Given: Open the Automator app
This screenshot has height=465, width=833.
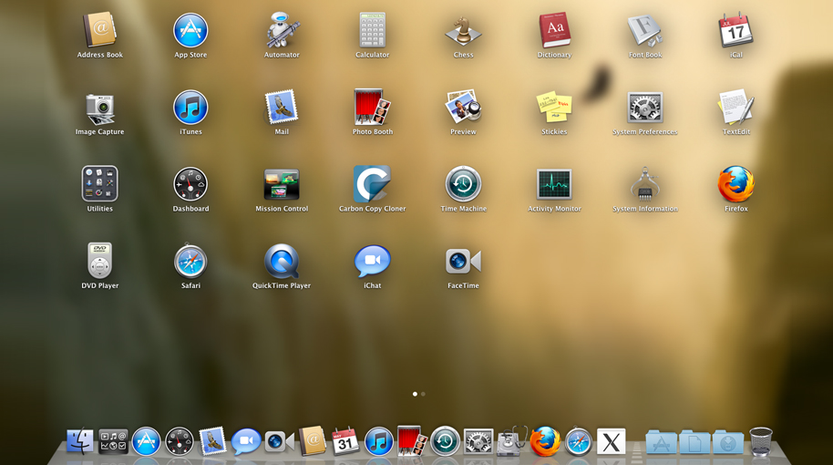Looking at the screenshot, I should pyautogui.click(x=282, y=30).
